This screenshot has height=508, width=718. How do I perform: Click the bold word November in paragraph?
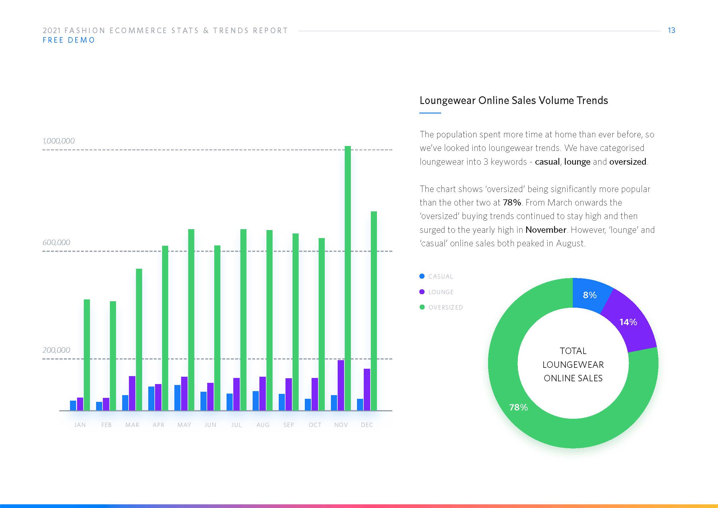point(545,229)
